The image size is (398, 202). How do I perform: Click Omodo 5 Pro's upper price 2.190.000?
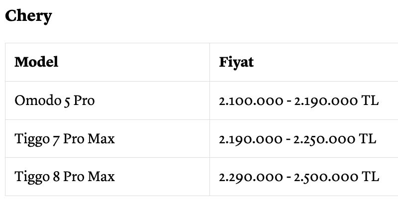pos(326,101)
